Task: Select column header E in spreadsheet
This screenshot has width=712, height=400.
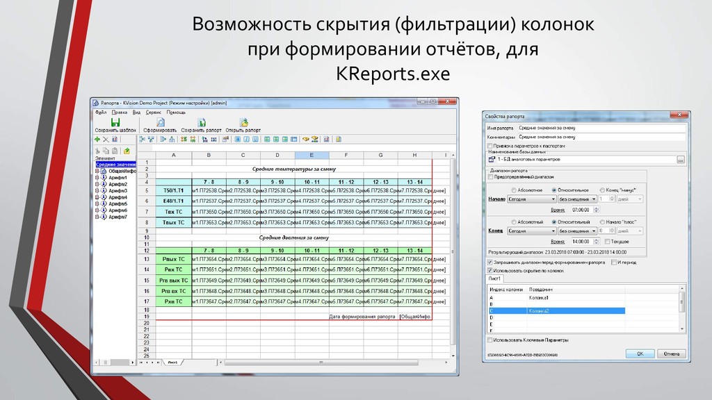Action: (312, 155)
